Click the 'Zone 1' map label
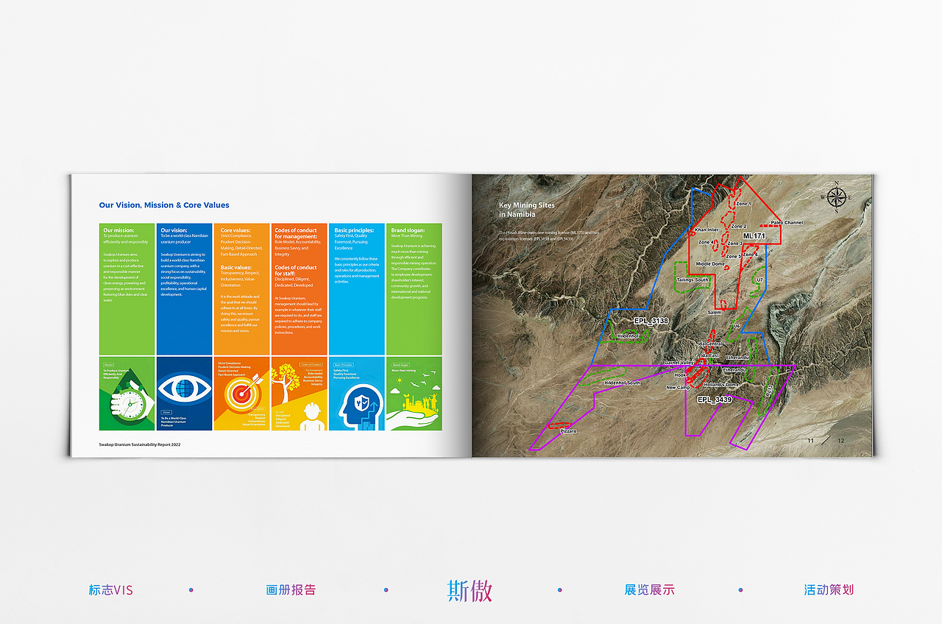Image resolution: width=942 pixels, height=624 pixels. [743, 203]
